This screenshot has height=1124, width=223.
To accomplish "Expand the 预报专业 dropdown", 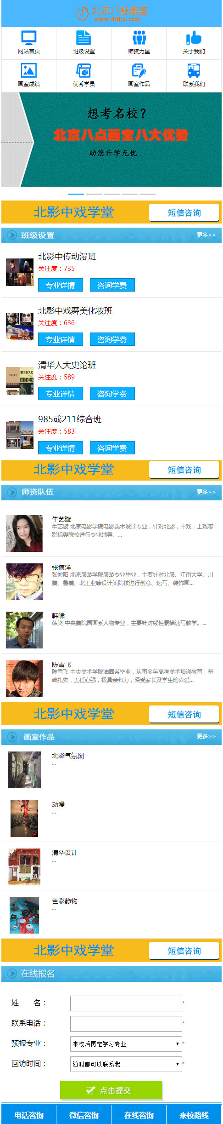I will 126,1044.
